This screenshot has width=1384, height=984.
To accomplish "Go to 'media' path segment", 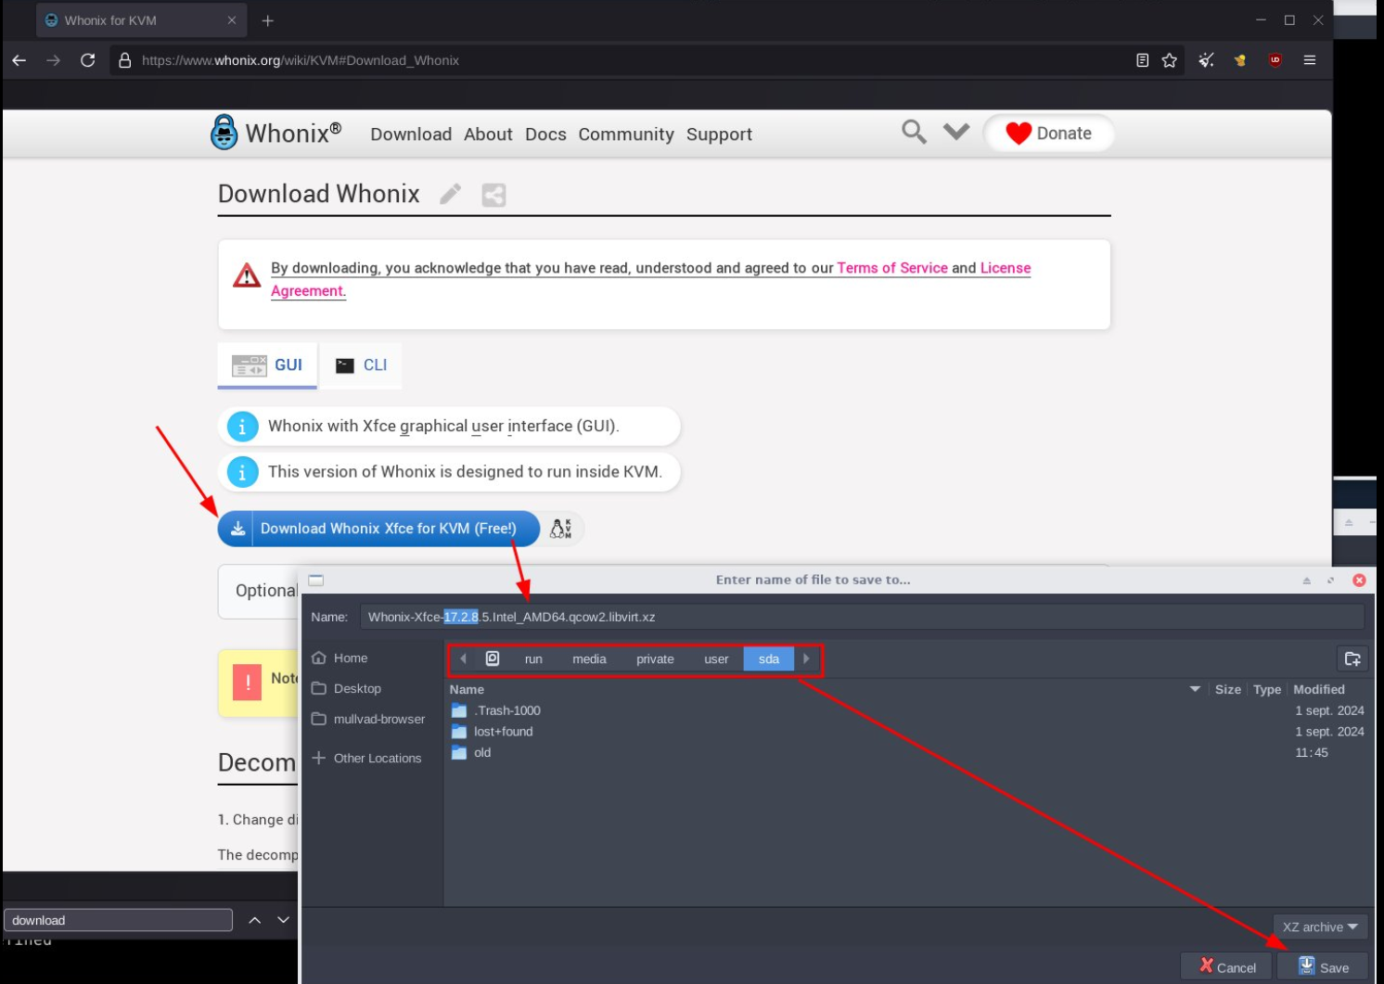I will [x=589, y=658].
